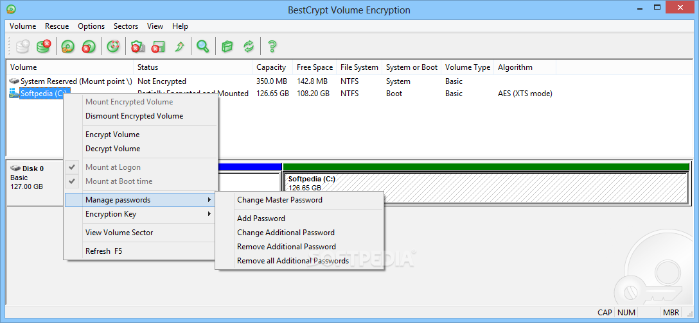Image resolution: width=699 pixels, height=323 pixels.
Task: Sort by the System or Boot column header
Action: [x=411, y=67]
